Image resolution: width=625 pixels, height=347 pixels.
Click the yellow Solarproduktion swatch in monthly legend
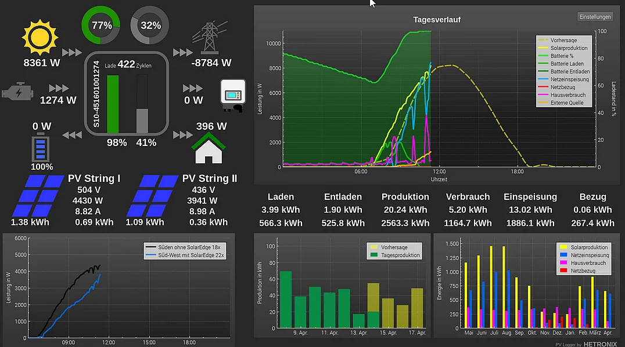coord(562,247)
